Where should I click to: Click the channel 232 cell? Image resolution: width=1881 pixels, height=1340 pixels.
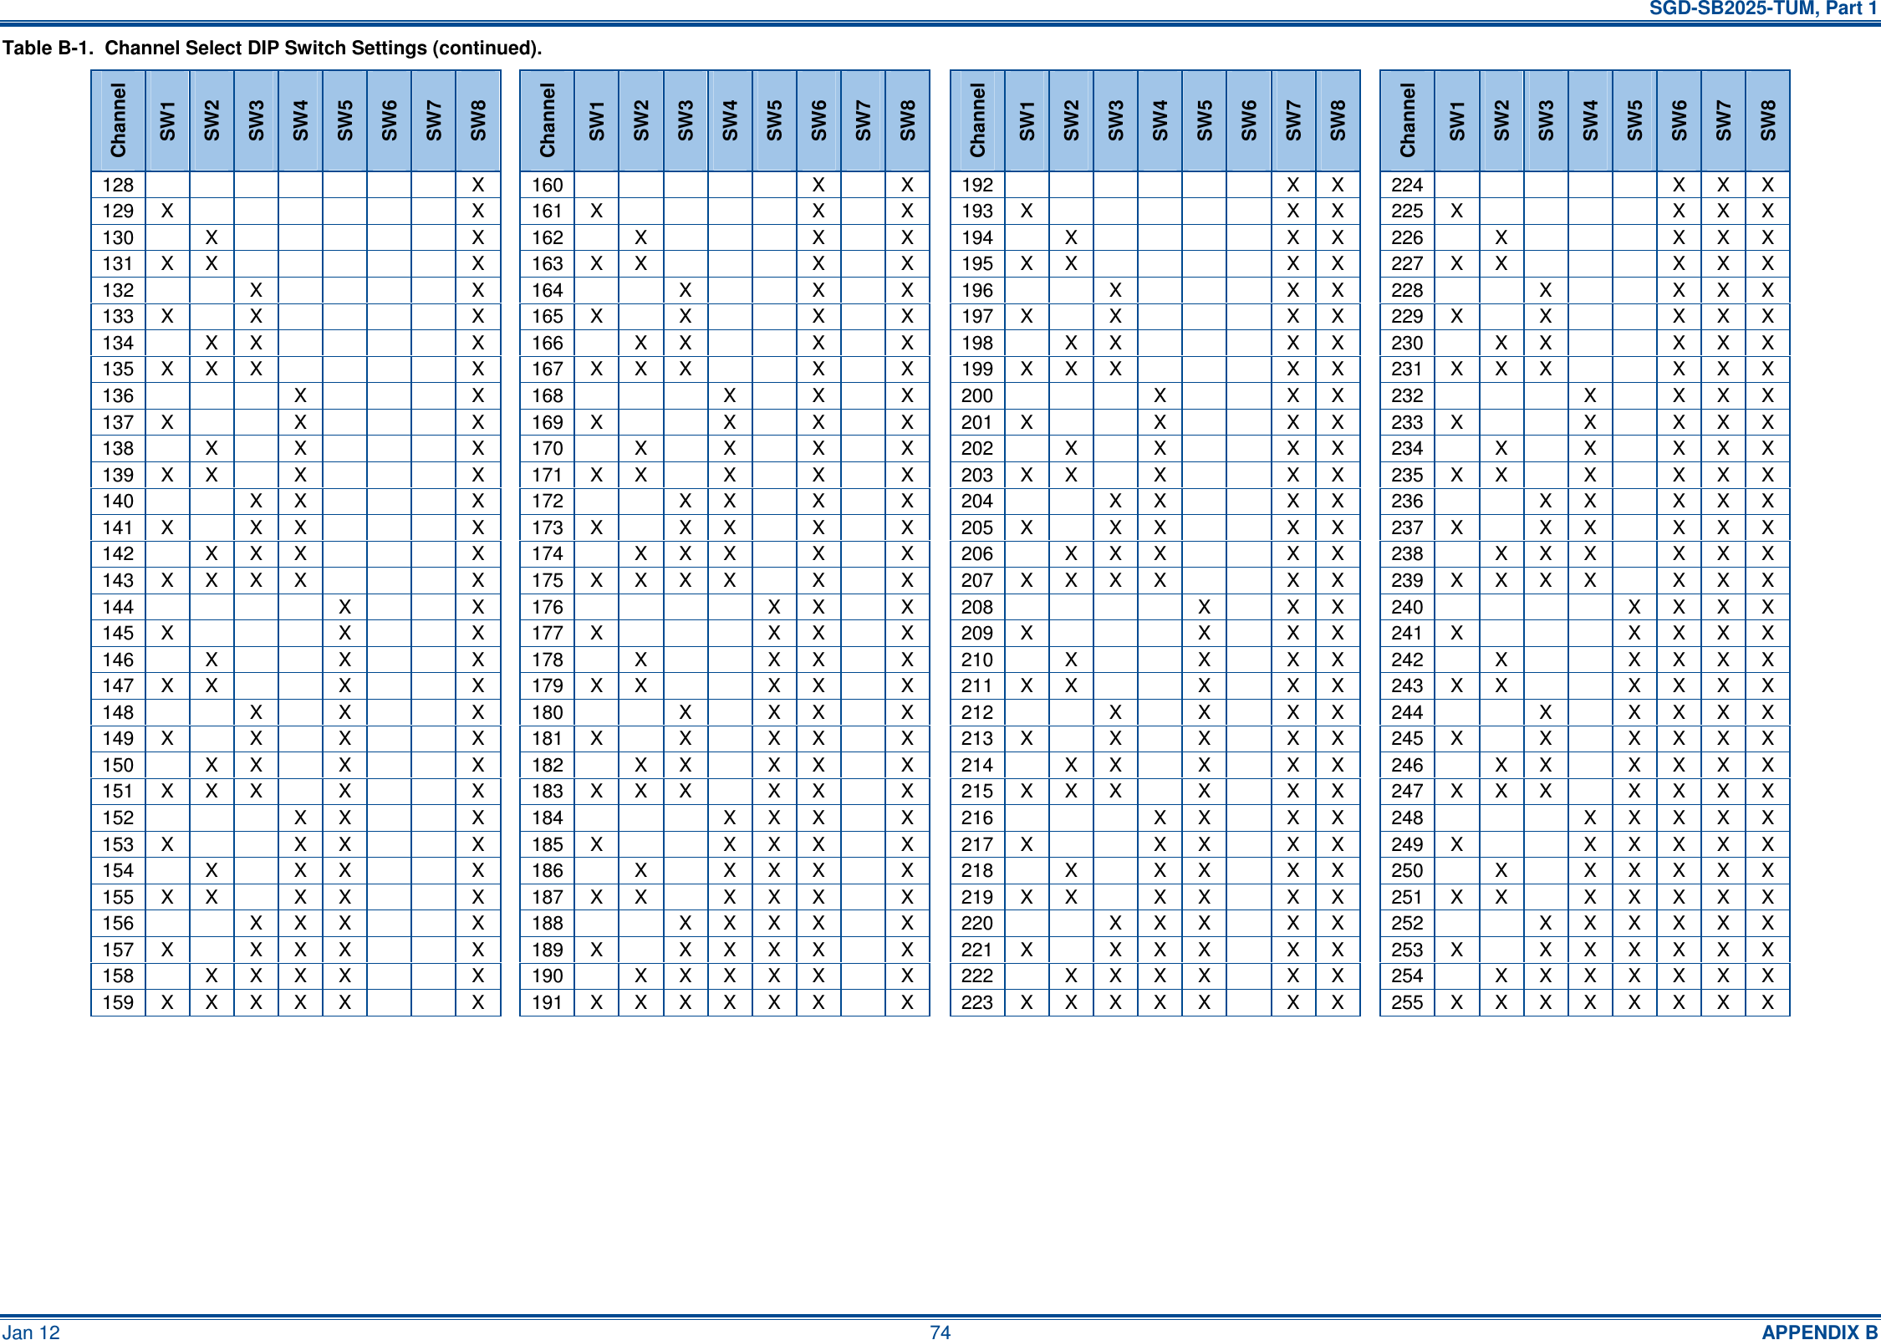pyautogui.click(x=1407, y=395)
